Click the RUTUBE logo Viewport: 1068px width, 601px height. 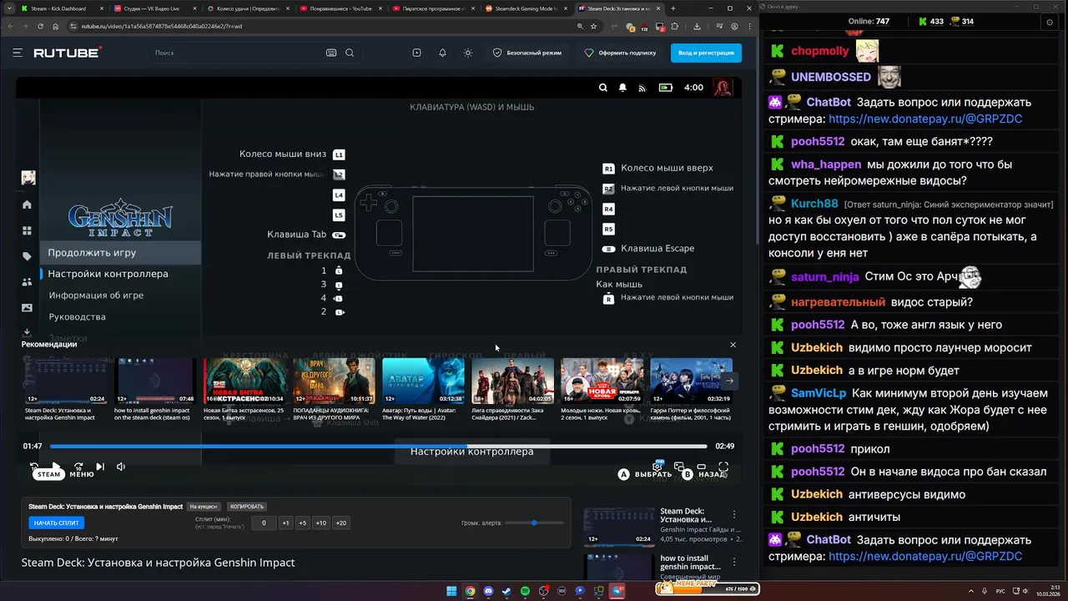pyautogui.click(x=68, y=53)
